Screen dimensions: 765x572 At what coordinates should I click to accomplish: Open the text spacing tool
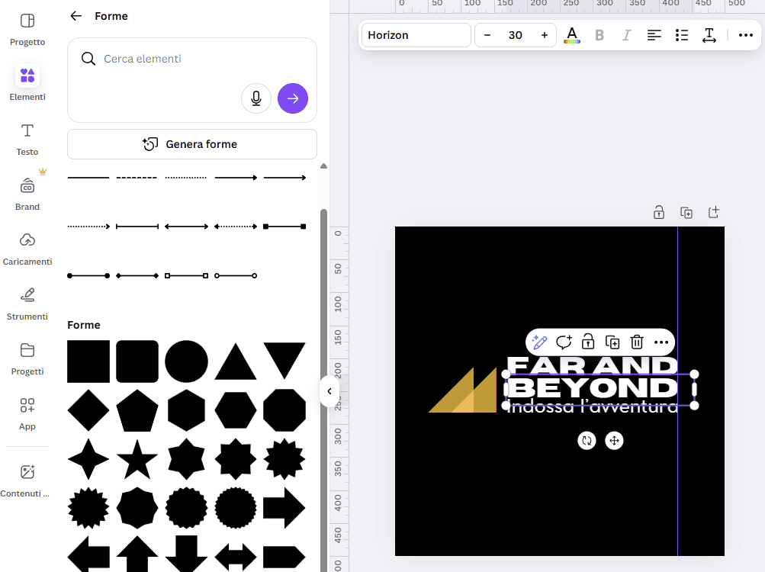click(709, 35)
